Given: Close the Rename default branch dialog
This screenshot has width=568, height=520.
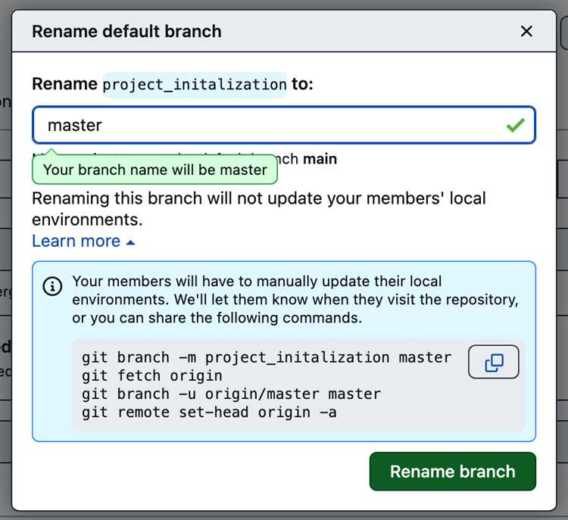Looking at the screenshot, I should tap(526, 31).
